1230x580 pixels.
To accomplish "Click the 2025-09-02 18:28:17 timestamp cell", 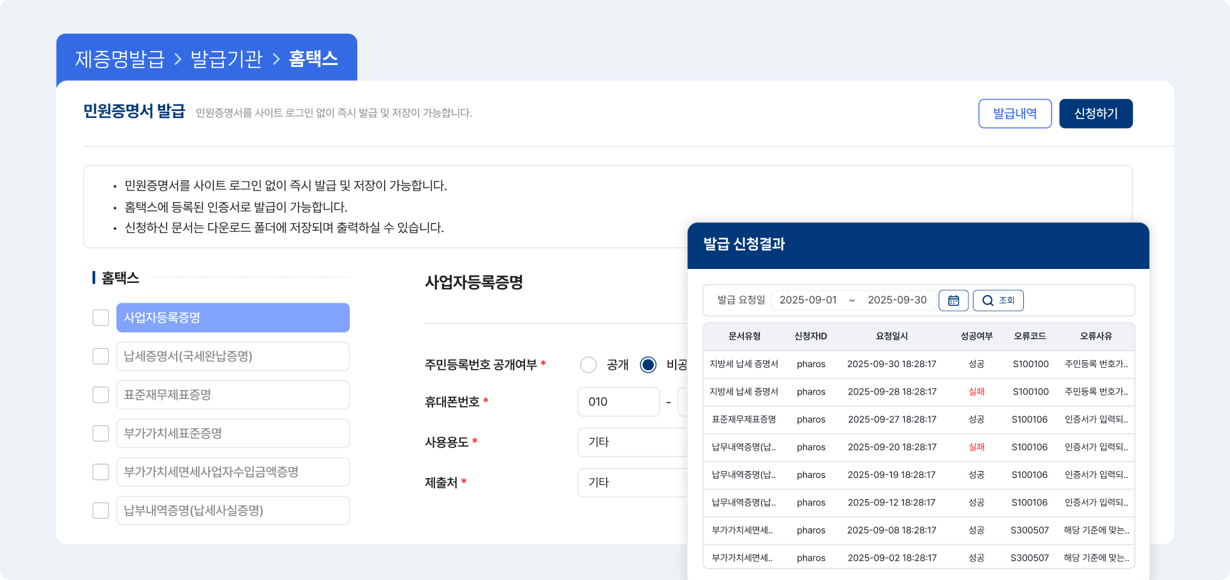I will click(x=892, y=558).
